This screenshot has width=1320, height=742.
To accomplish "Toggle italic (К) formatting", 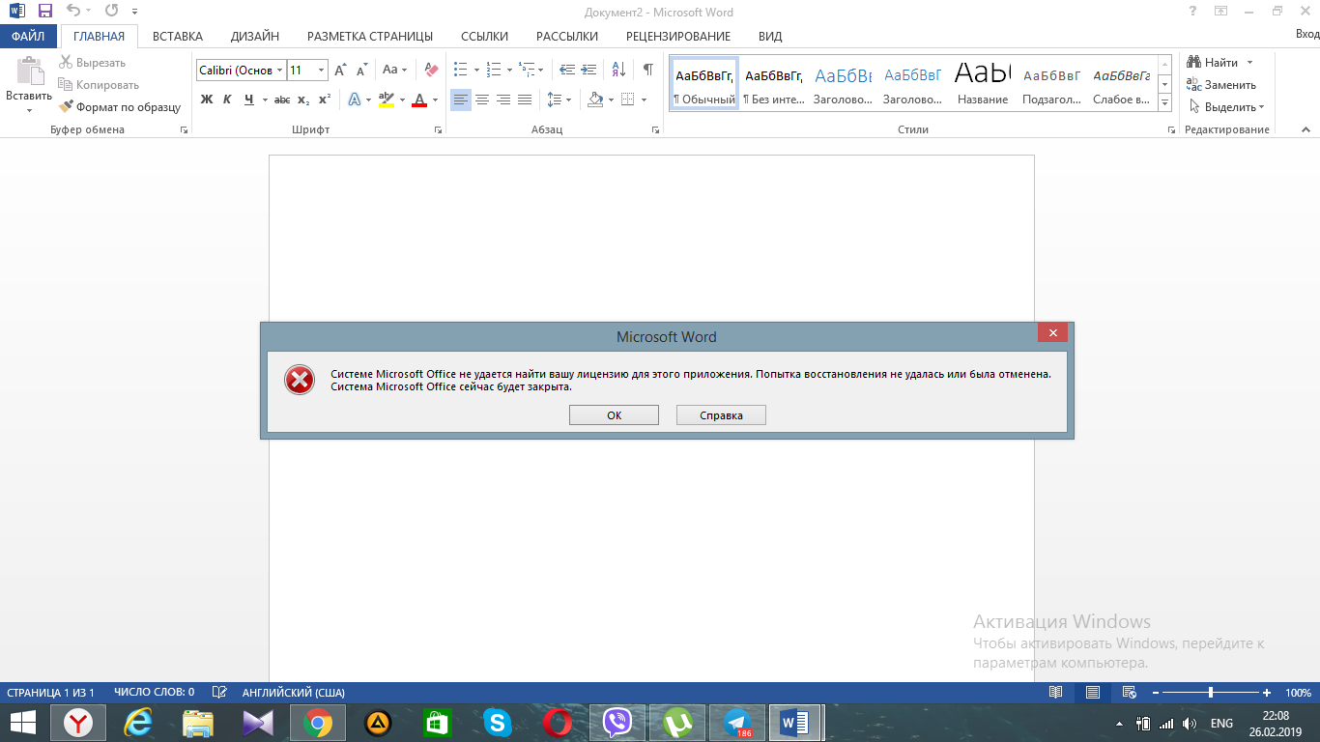I will [227, 100].
